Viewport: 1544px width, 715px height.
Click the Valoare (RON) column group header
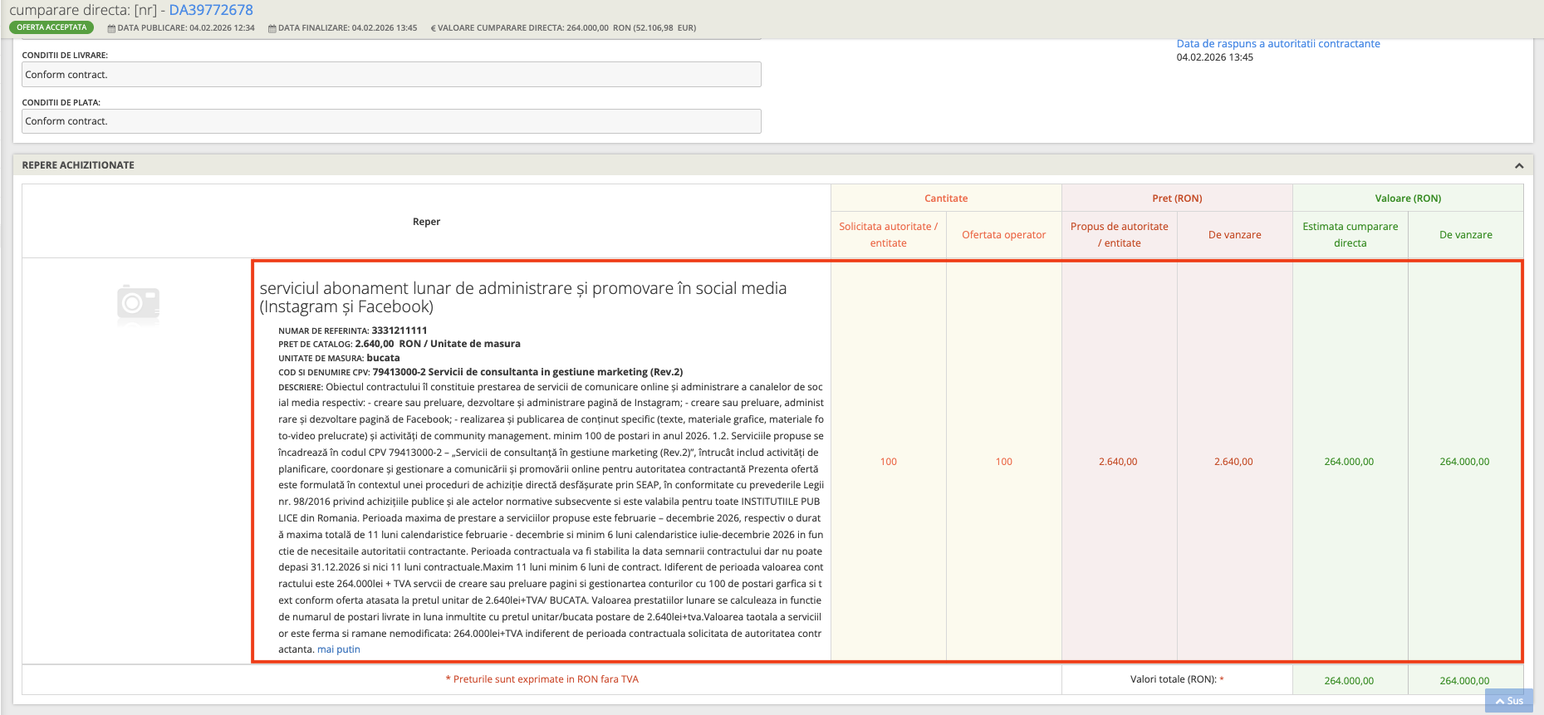(1407, 198)
